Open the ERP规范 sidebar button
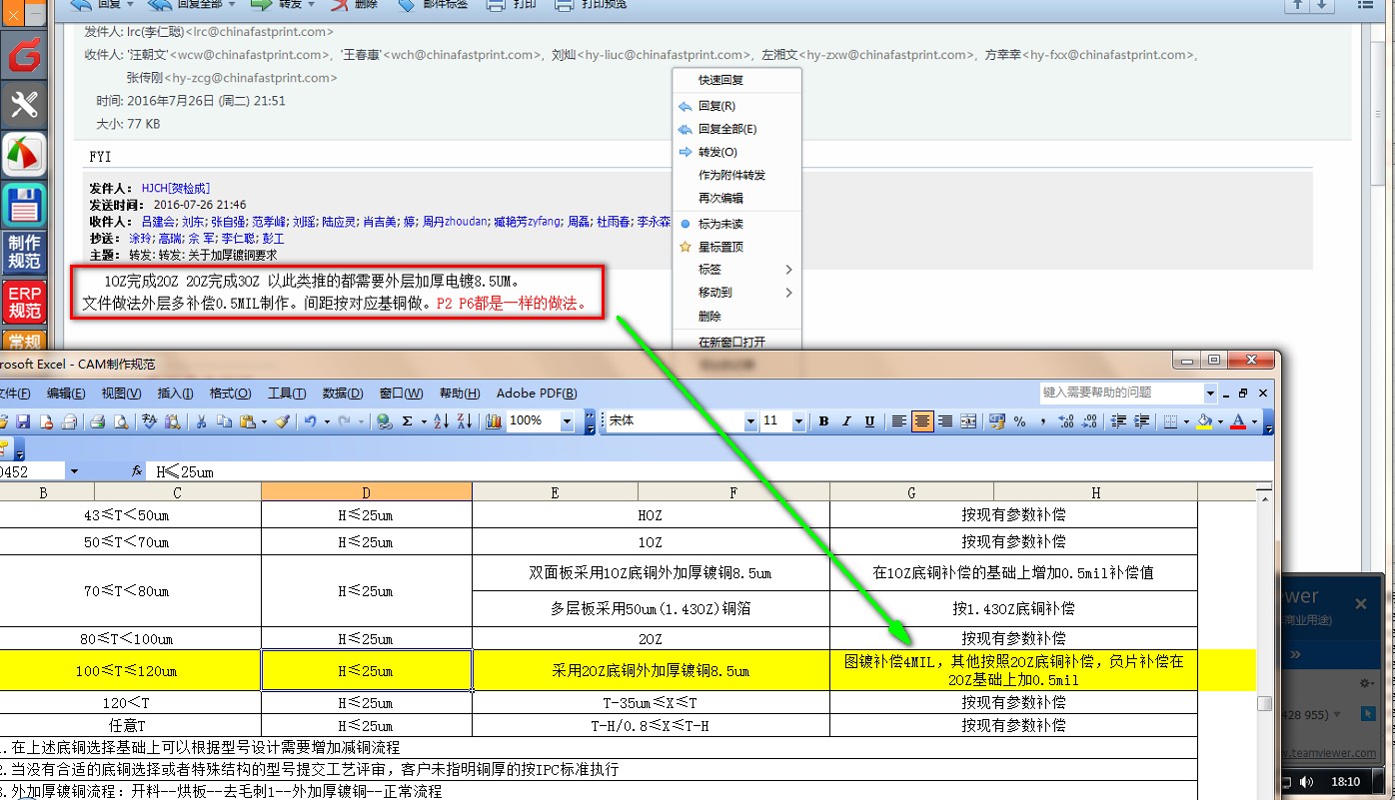This screenshot has width=1395, height=800. coord(25,302)
